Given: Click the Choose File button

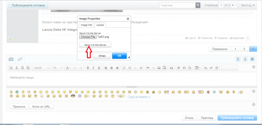Looking at the screenshot, I should (88, 37).
